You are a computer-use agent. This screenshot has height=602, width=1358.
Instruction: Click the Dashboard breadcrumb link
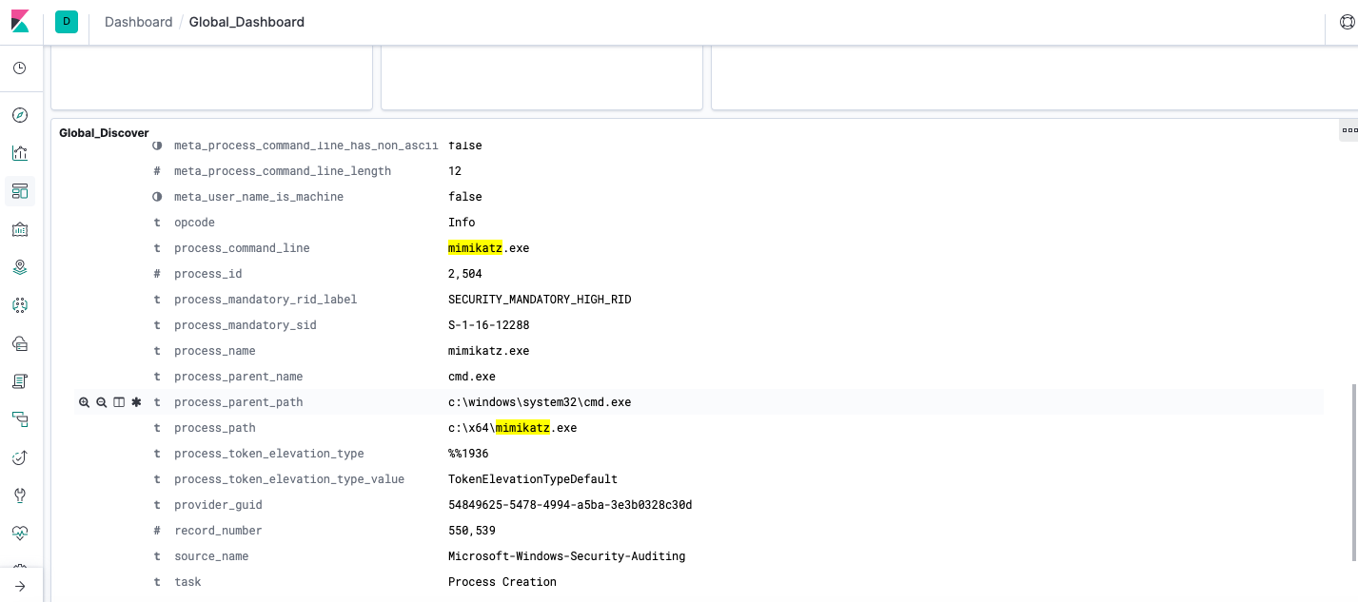tap(138, 22)
